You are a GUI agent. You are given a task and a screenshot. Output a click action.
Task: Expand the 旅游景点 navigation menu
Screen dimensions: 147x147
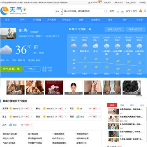pyautogui.click(x=96, y=20)
